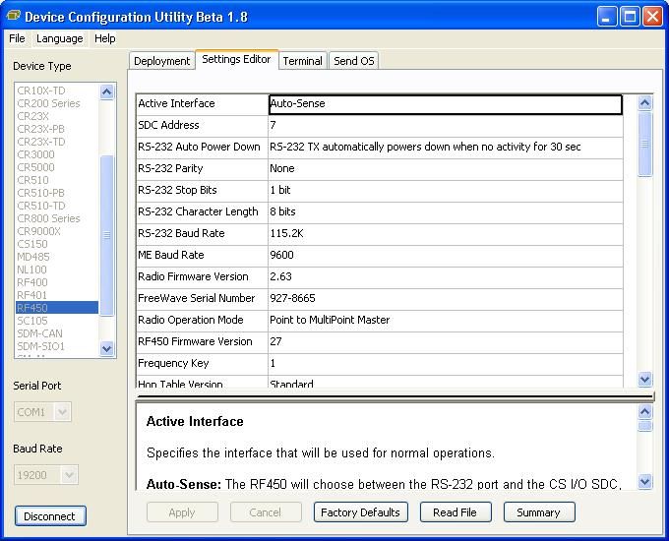Image resolution: width=669 pixels, height=541 pixels.
Task: Click the description pane scroll-down arrow
Action: [x=644, y=482]
